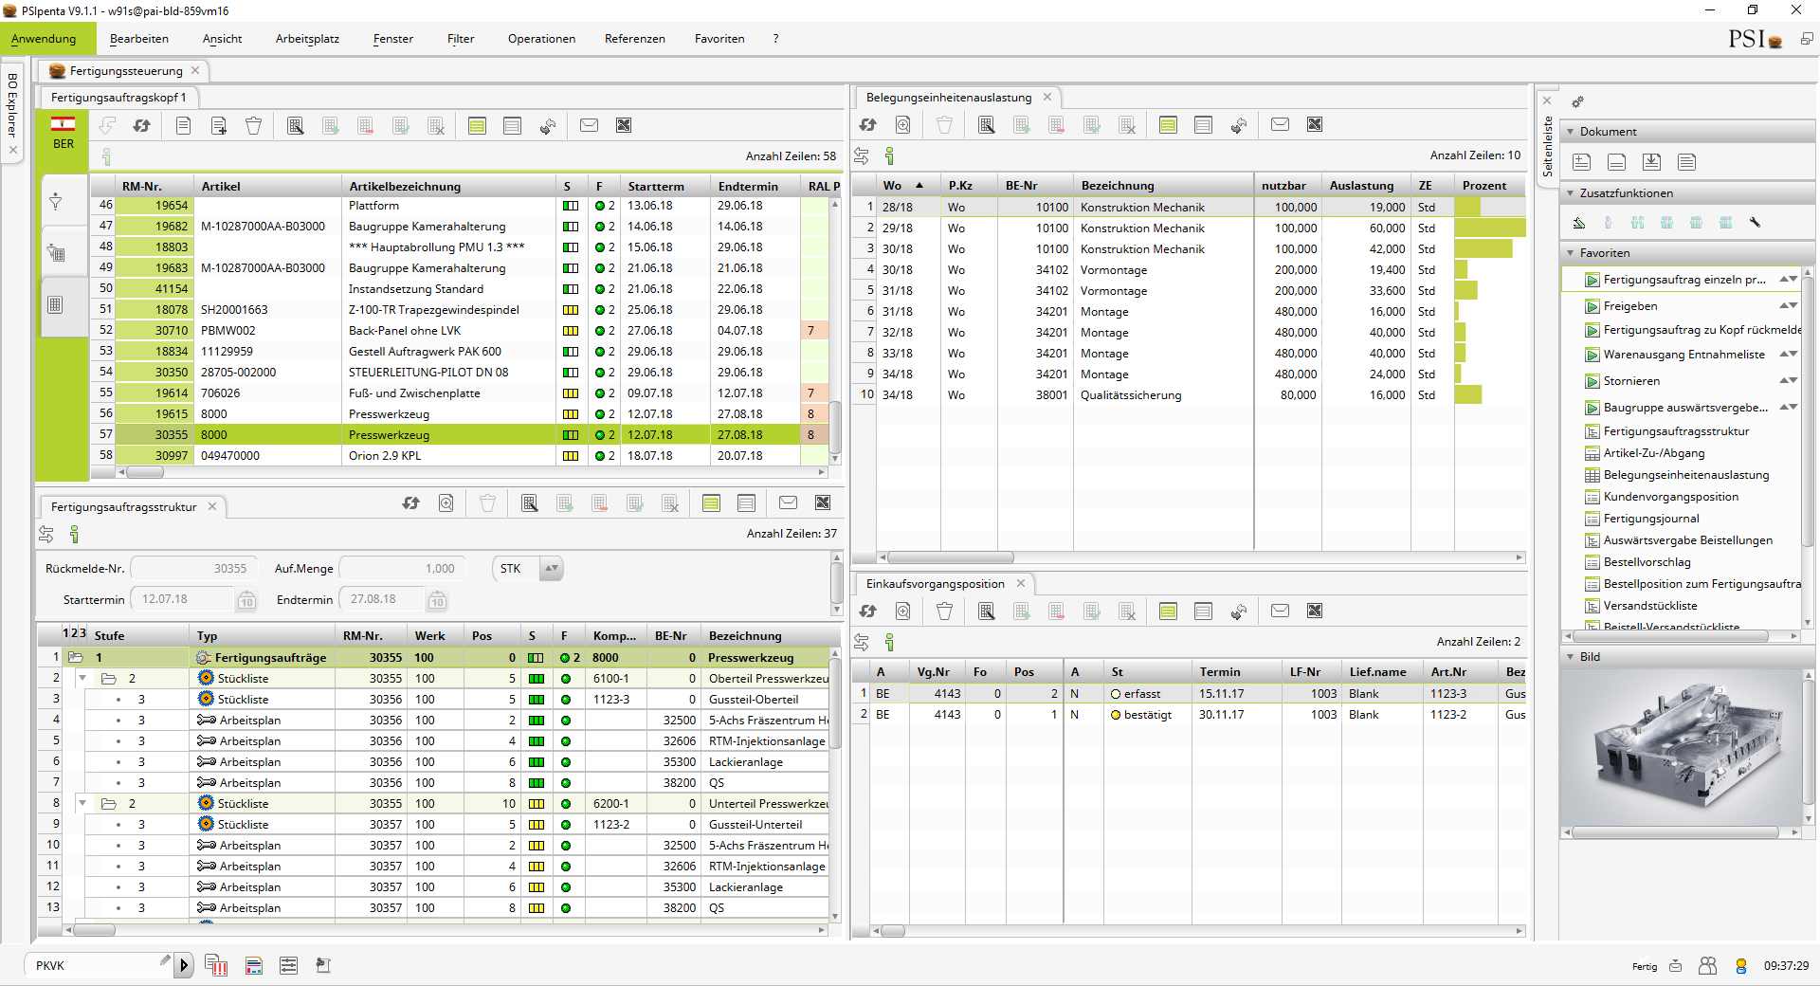Run the Freigeben favorite

(x=1630, y=306)
